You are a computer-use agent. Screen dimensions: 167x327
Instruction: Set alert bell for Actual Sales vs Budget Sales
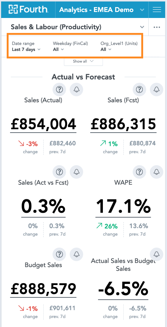(x=157, y=254)
